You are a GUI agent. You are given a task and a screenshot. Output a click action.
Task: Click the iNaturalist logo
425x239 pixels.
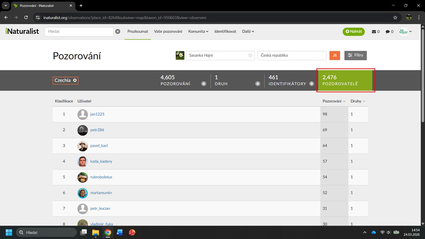click(22, 31)
